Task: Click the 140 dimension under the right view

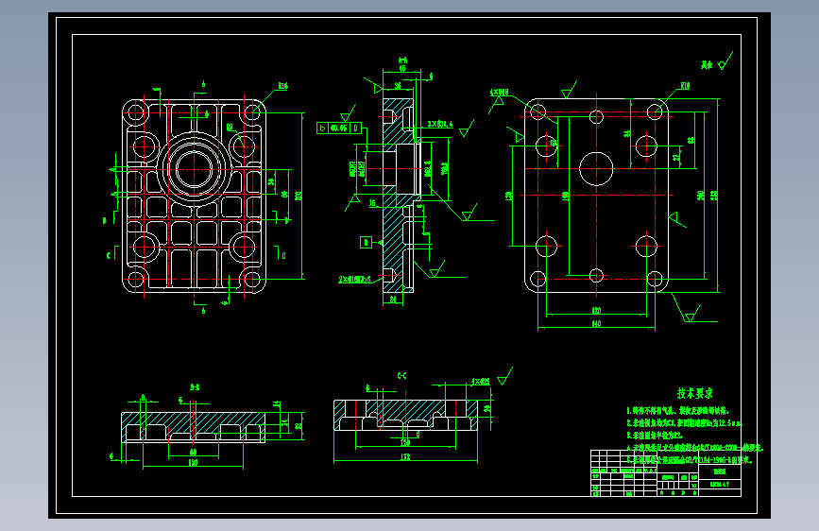Action: pyautogui.click(x=596, y=324)
